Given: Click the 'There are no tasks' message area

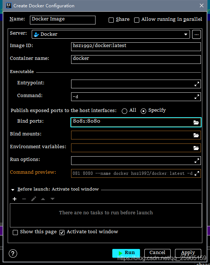Looking at the screenshot, I should (x=106, y=215).
